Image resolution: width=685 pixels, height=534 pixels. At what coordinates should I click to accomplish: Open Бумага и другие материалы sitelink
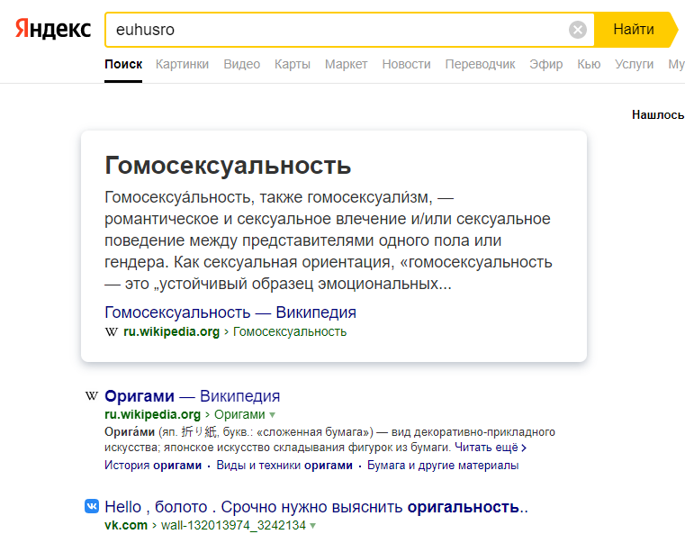coord(443,466)
